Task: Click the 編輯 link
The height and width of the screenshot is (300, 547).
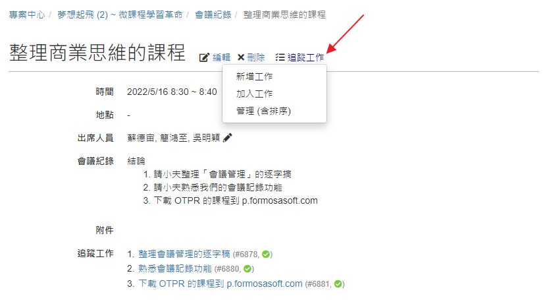Action: pos(221,57)
